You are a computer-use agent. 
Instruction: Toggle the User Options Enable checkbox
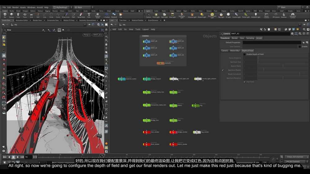coord(300,46)
